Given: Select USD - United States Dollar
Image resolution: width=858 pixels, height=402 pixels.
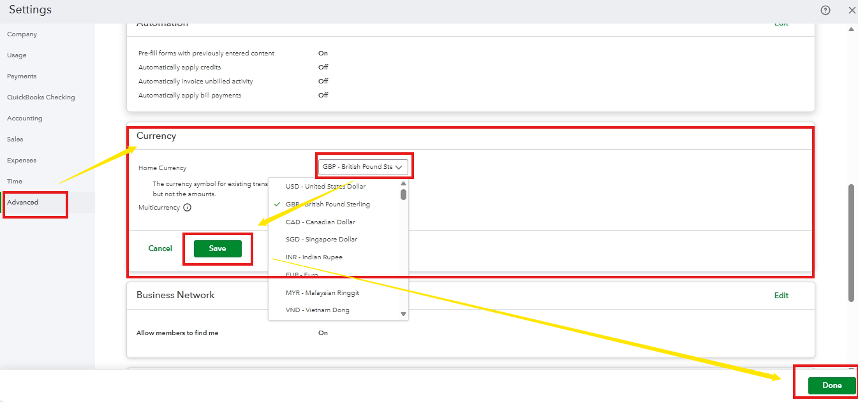Looking at the screenshot, I should 325,187.
